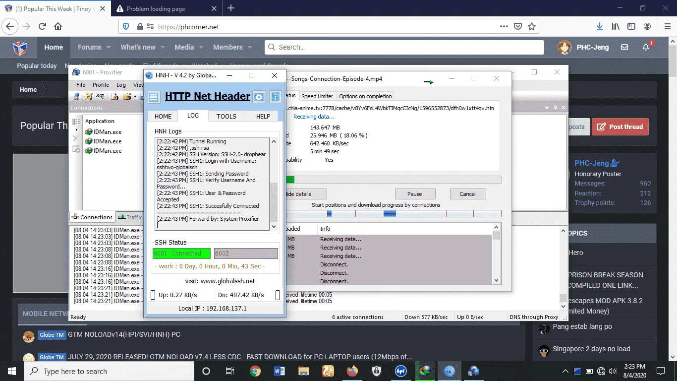Open Firefox from the taskbar

click(352, 371)
